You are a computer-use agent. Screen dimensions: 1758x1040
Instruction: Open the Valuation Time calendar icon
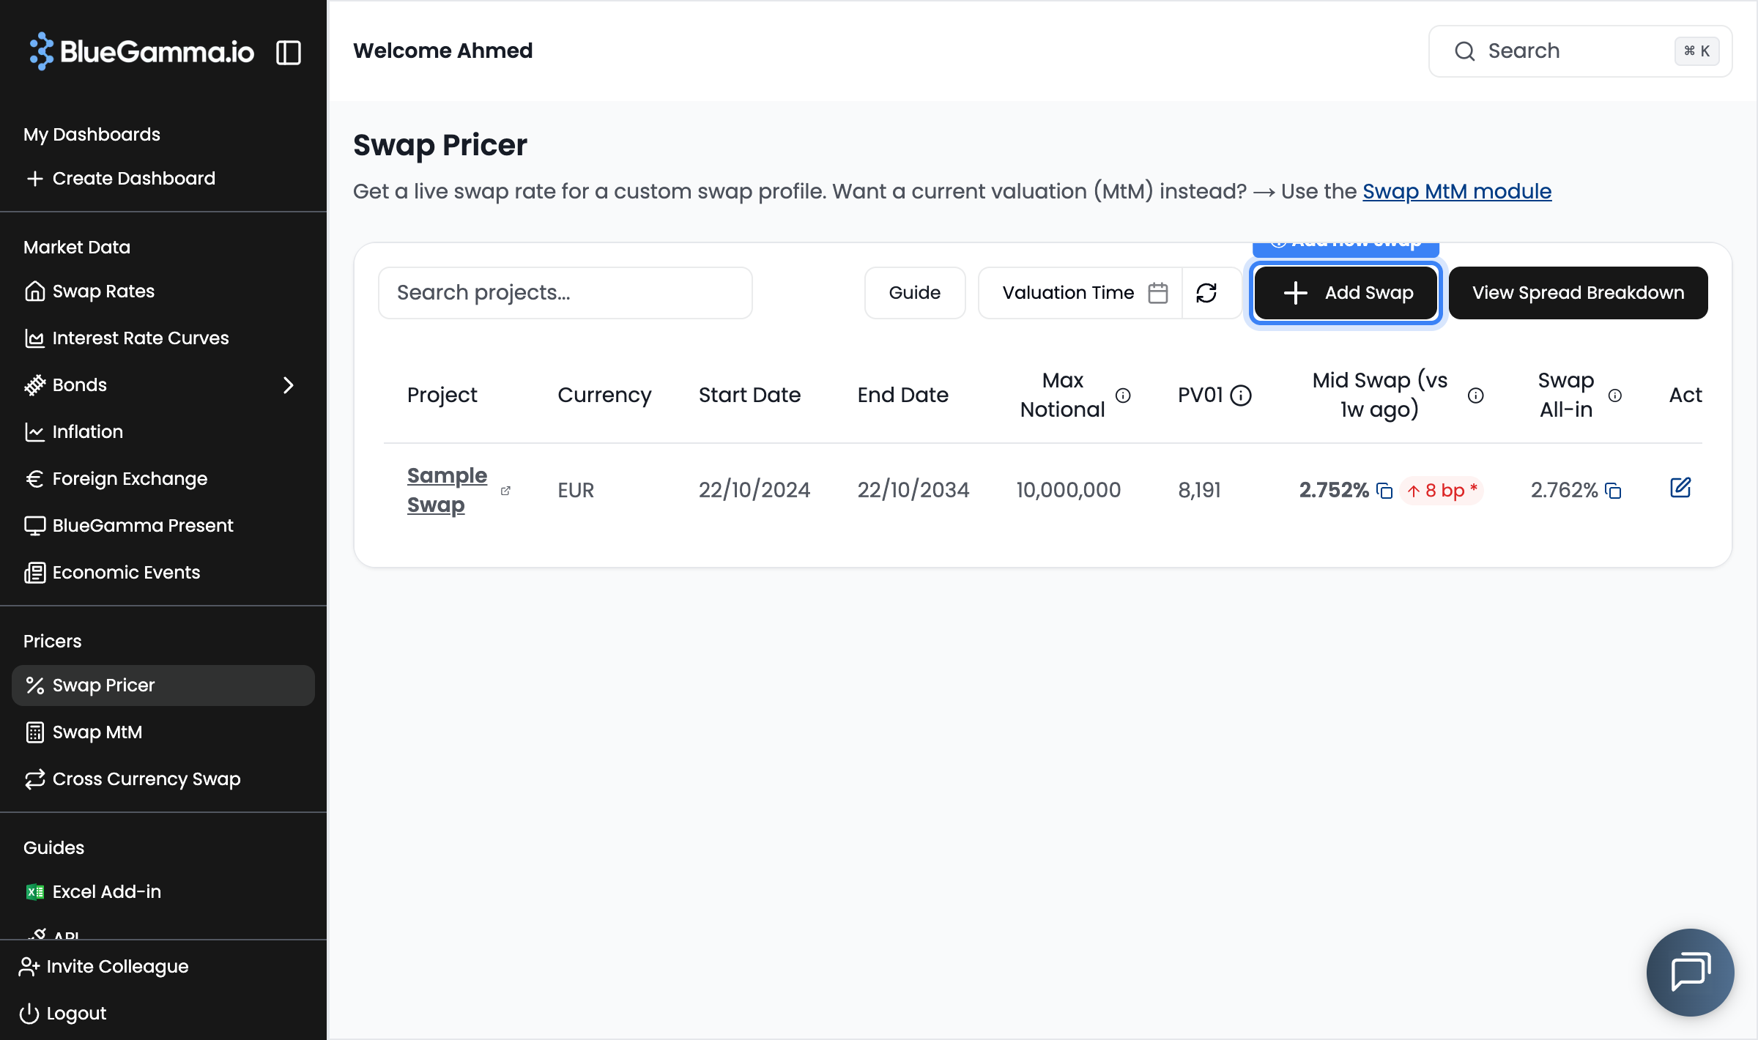(x=1157, y=292)
